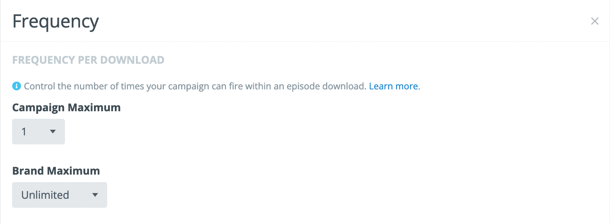Click the divider line below the Frequency title
The image size is (610, 224).
tap(305, 41)
